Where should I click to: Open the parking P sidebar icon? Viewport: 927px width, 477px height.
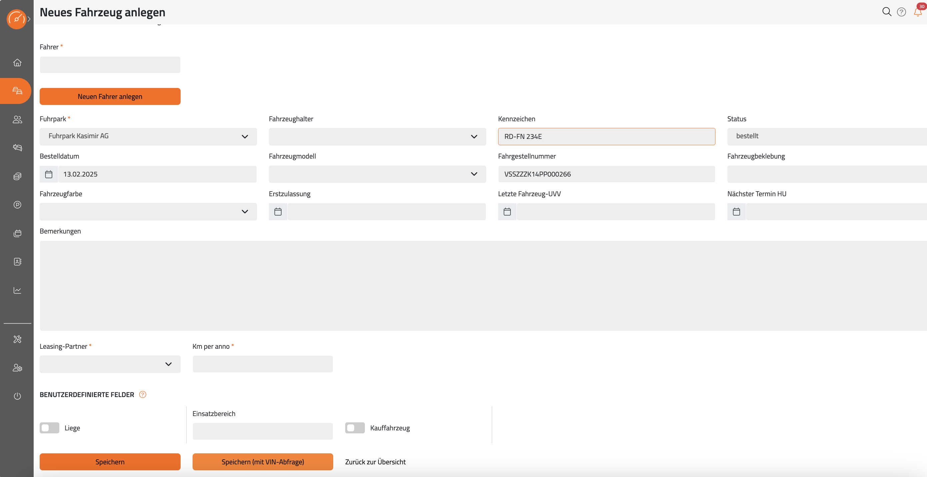pyautogui.click(x=17, y=205)
